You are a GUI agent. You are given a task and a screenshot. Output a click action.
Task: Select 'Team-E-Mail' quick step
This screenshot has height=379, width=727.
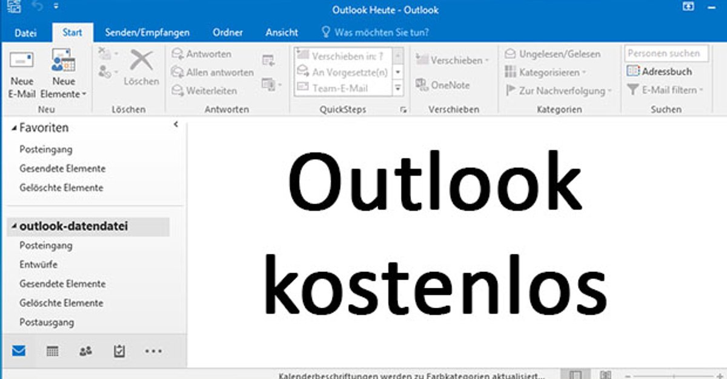[x=343, y=88]
